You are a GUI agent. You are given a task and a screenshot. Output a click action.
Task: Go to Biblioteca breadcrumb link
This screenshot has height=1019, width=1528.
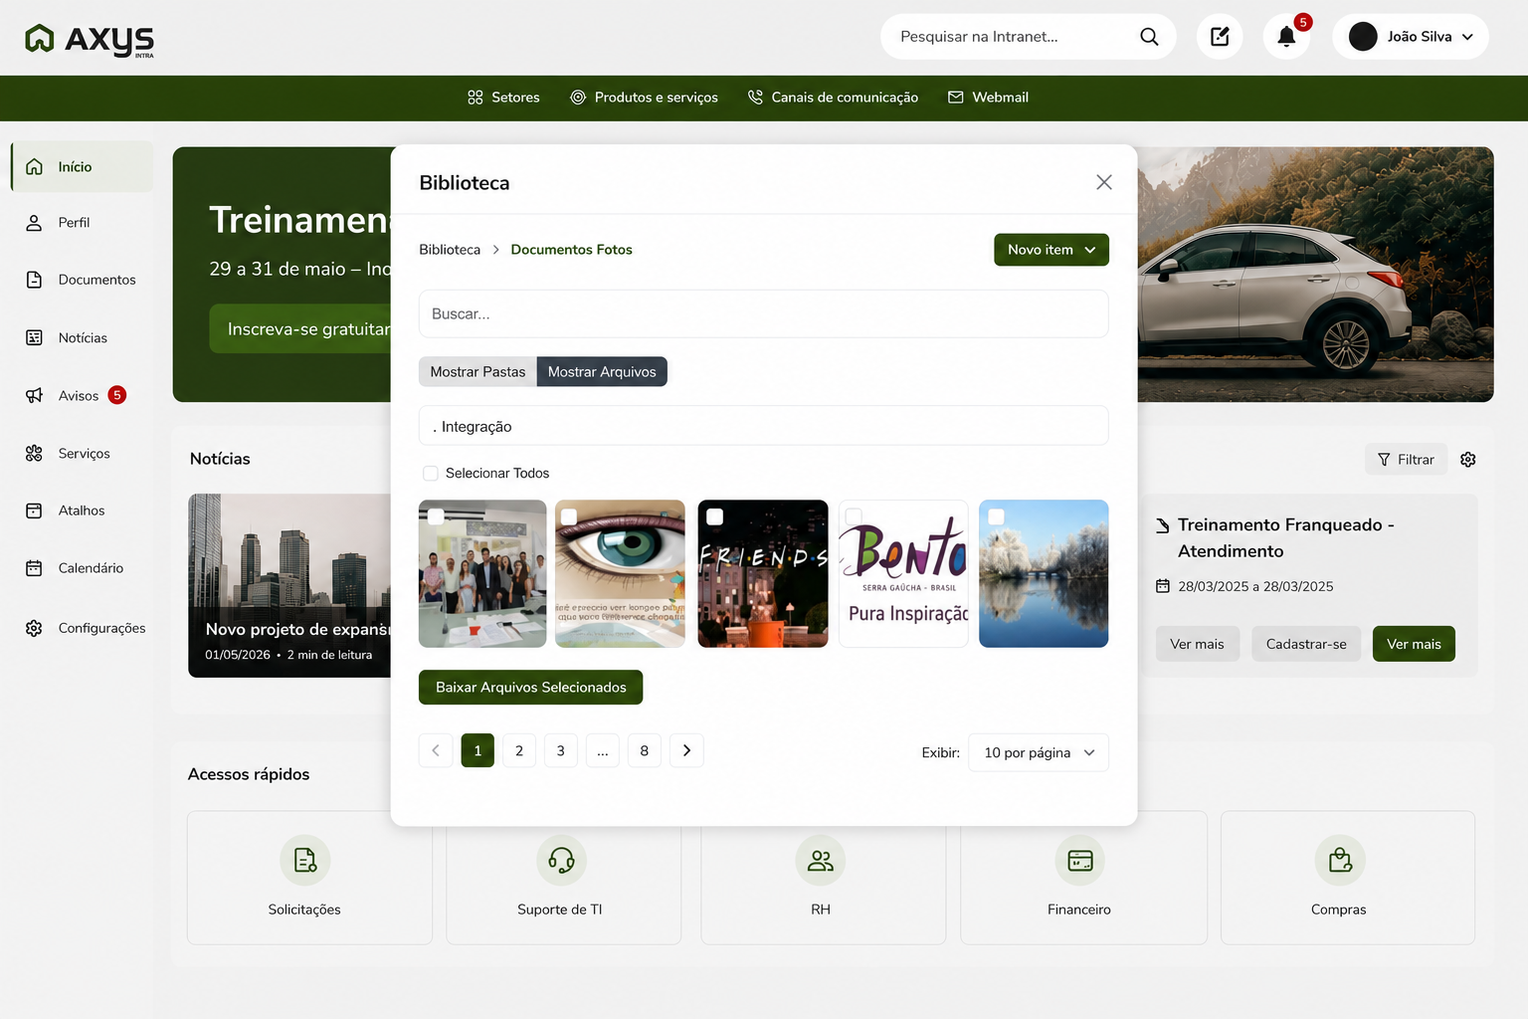click(450, 250)
